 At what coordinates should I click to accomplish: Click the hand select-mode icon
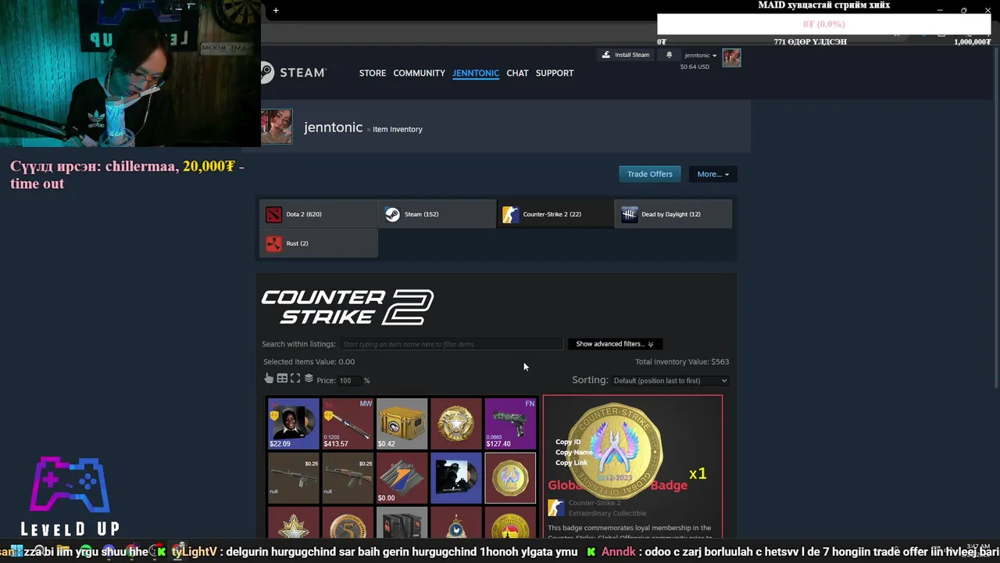[x=269, y=378]
